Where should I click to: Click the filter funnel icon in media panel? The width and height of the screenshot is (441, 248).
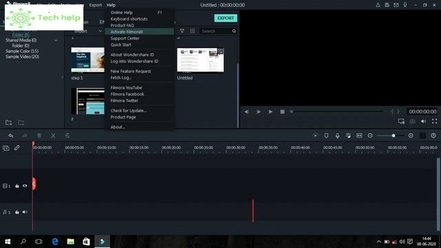(x=182, y=31)
